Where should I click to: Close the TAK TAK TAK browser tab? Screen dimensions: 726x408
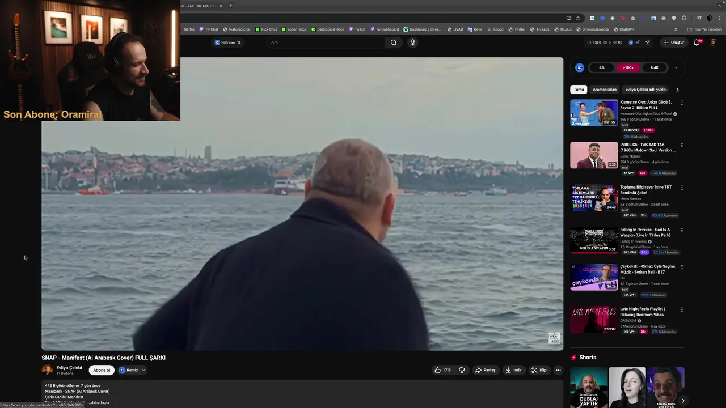(221, 6)
